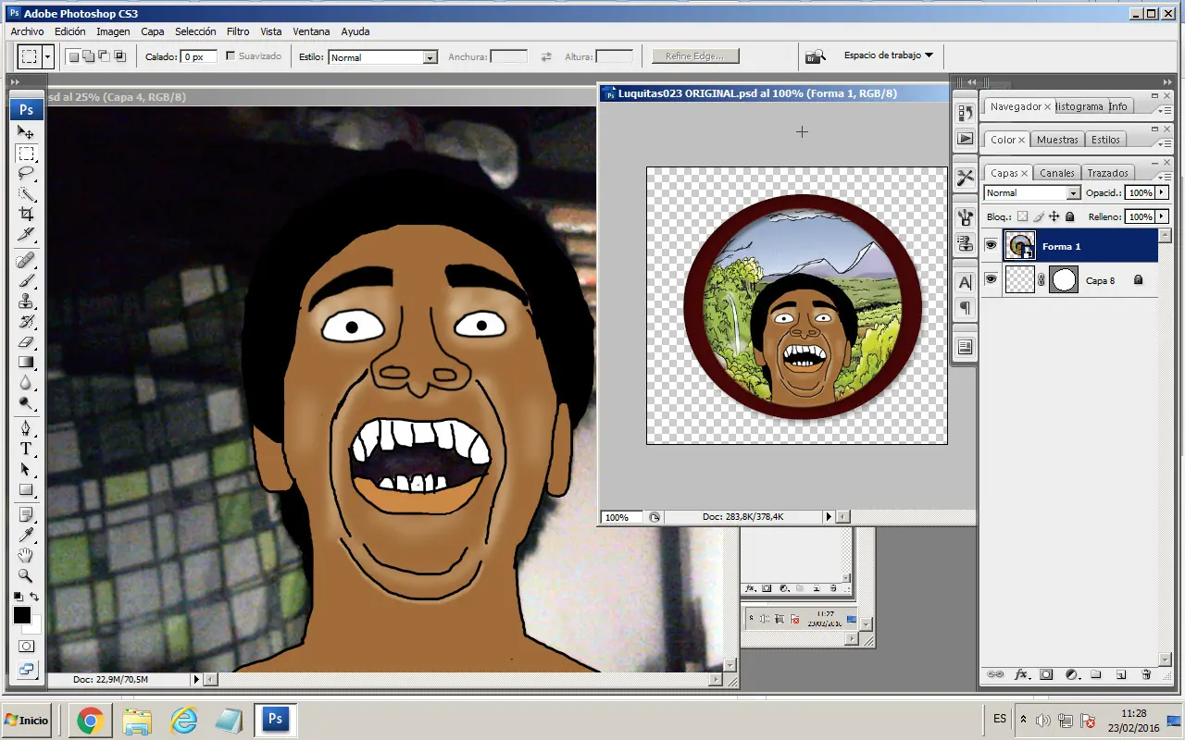
Task: Open the docked Actions panel icon
Action: pyautogui.click(x=965, y=139)
